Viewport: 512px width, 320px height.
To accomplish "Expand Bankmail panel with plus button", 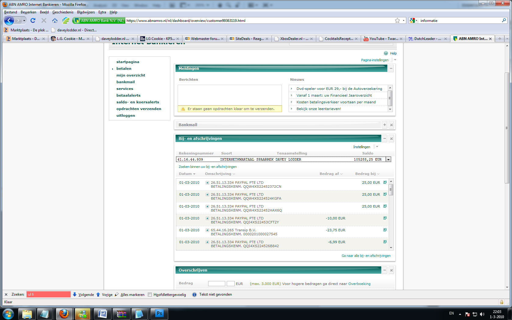I will [x=385, y=125].
